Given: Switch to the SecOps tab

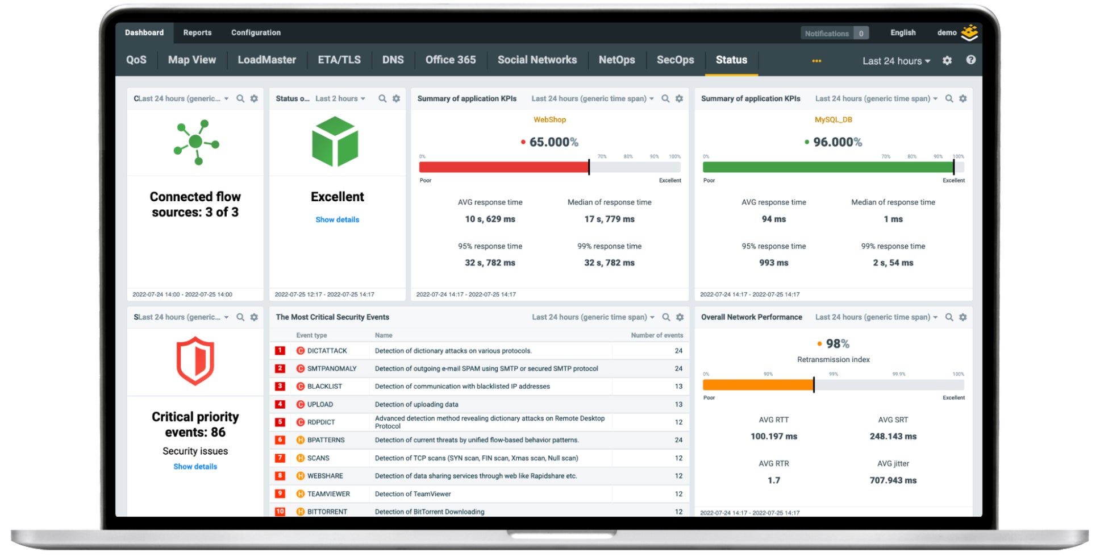Looking at the screenshot, I should (675, 60).
